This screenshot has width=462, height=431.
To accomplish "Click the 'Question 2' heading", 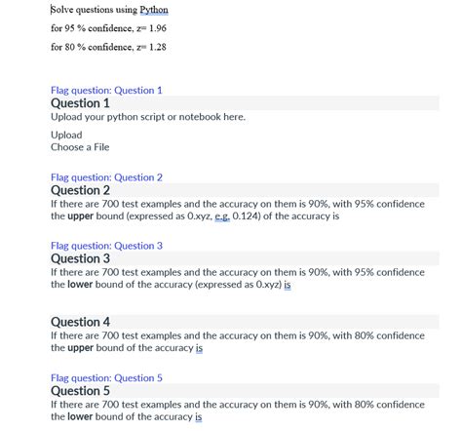I will point(80,190).
